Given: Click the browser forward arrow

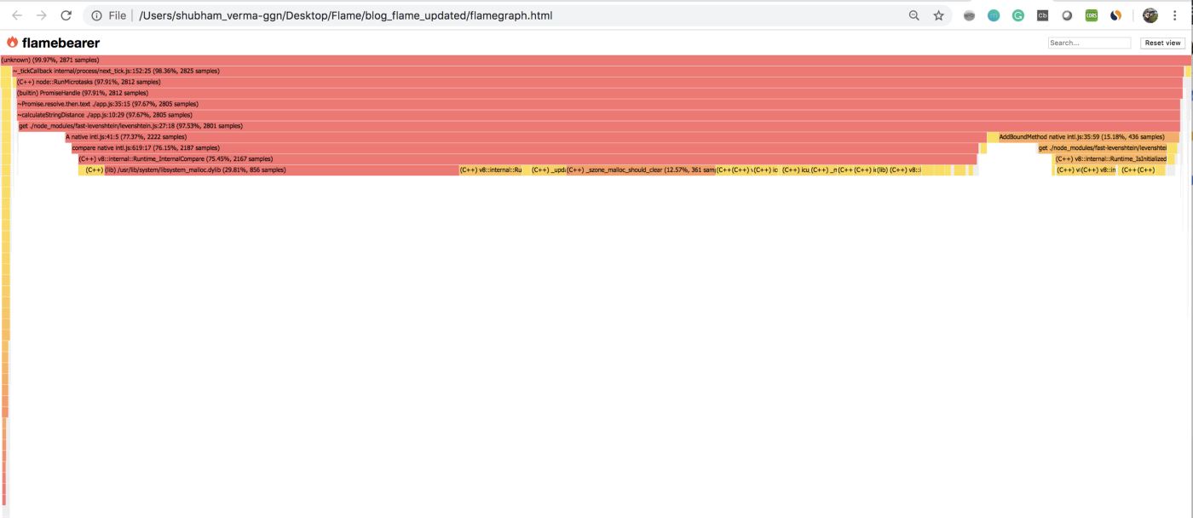Looking at the screenshot, I should (41, 15).
